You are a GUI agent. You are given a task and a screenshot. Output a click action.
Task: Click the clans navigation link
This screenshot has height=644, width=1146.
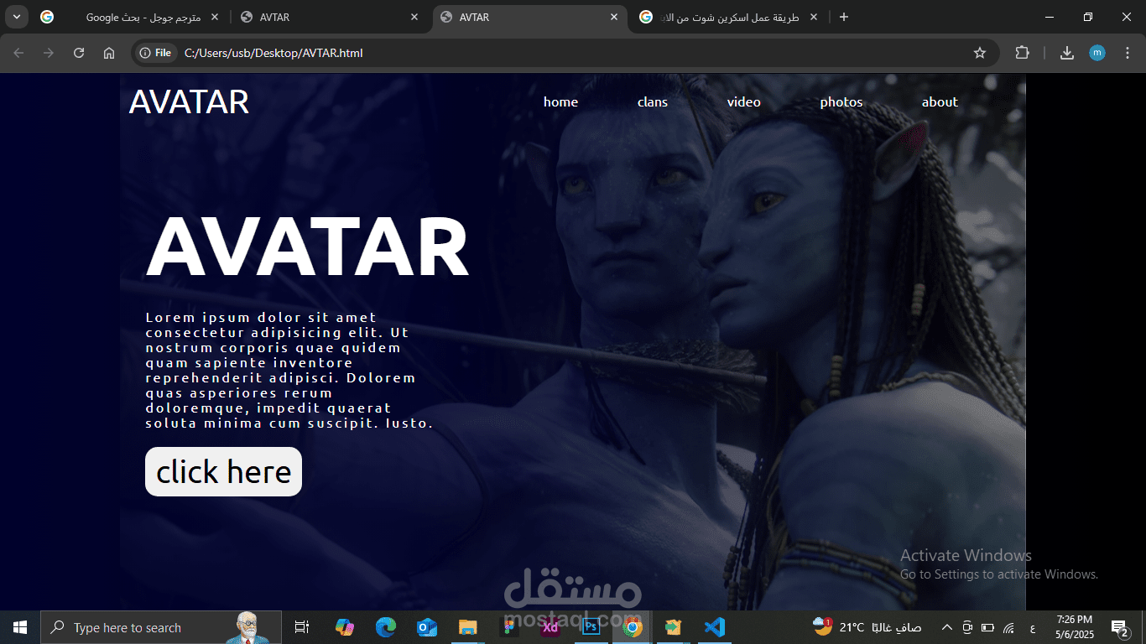click(653, 102)
